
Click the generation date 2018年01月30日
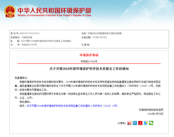99,37
